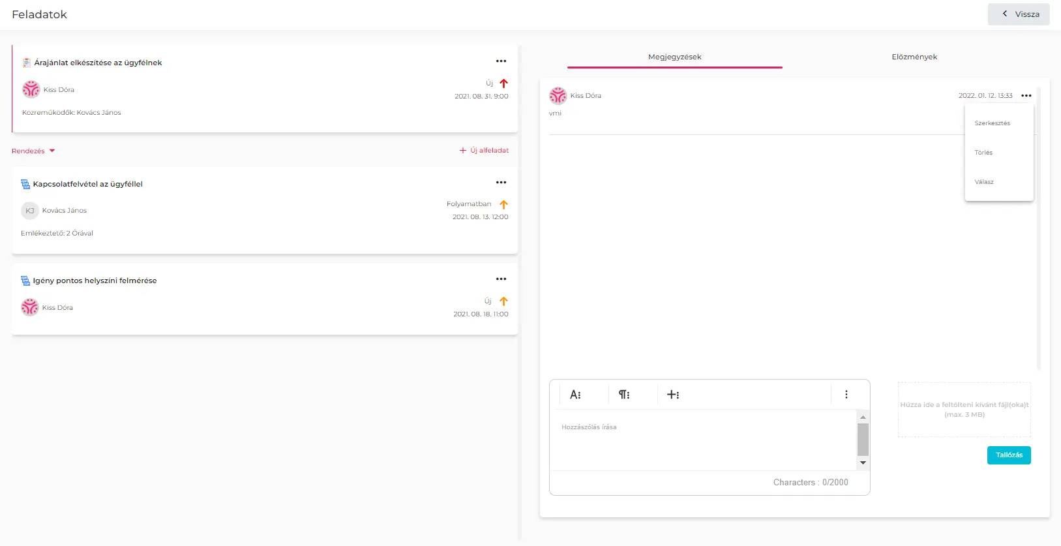Click Kiss Dóra avatar in comment
This screenshot has height=546, width=1061.
(x=558, y=96)
